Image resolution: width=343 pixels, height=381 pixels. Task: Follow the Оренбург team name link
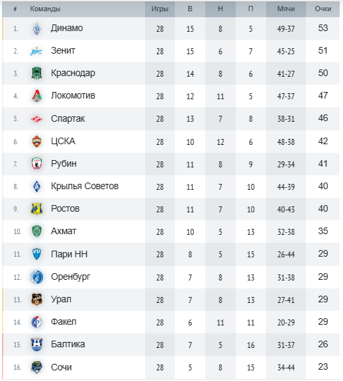coord(71,277)
